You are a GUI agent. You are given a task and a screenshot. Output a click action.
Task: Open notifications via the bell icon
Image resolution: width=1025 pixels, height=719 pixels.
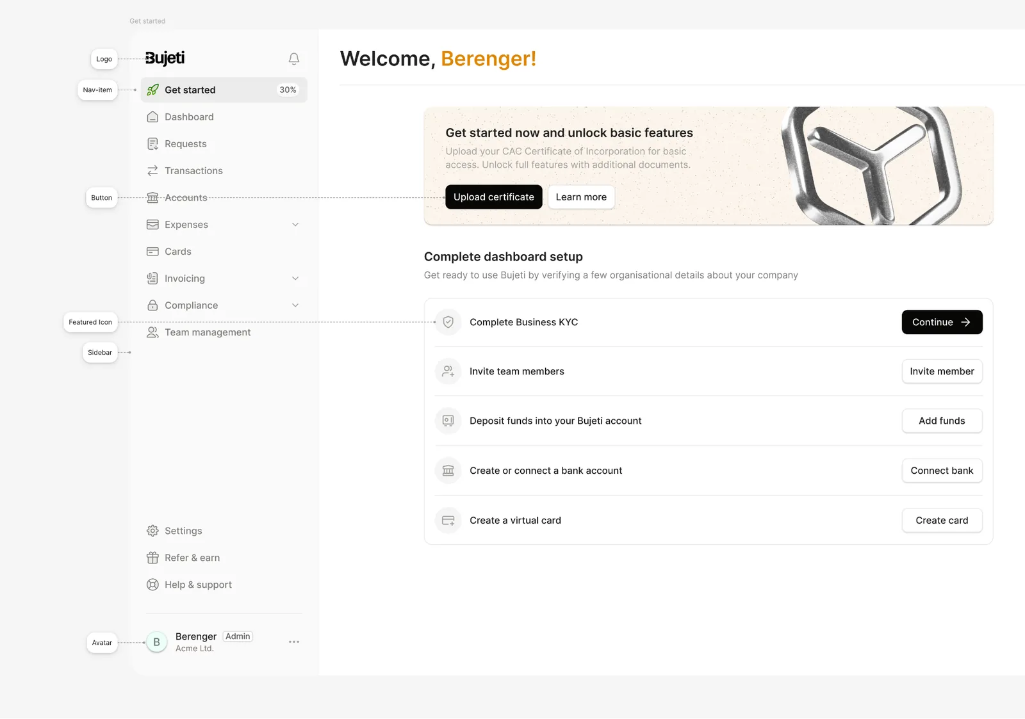294,59
